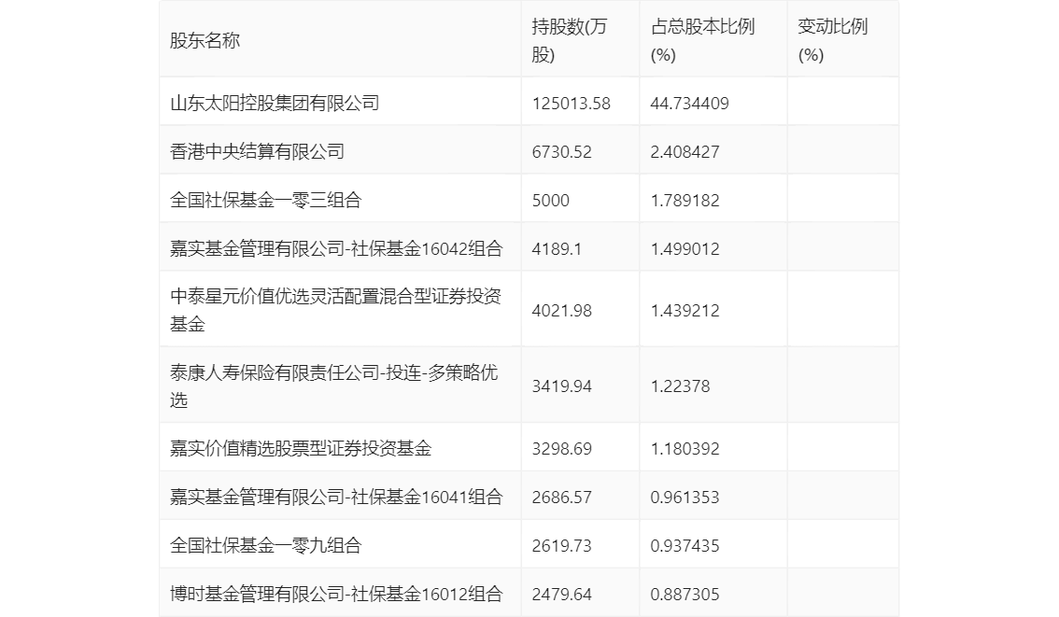Click the percentage 0.887305
Image resolution: width=1059 pixels, height=617 pixels.
pos(685,595)
